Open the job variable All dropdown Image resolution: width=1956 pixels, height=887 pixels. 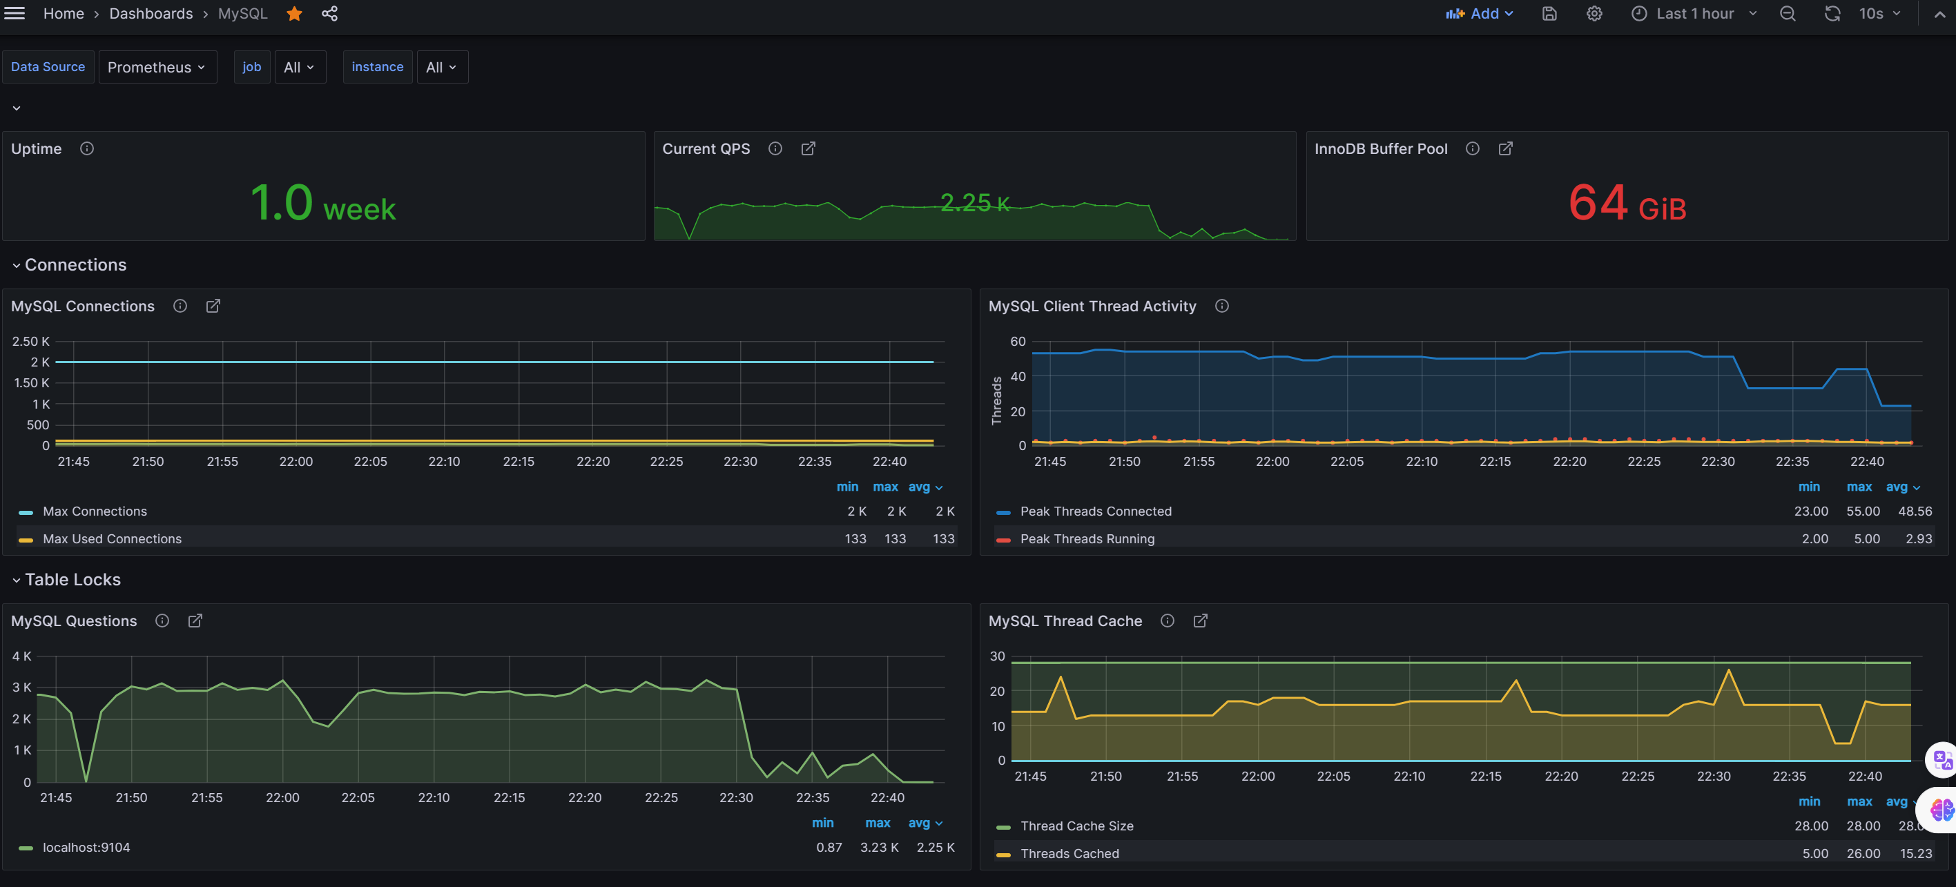click(300, 67)
